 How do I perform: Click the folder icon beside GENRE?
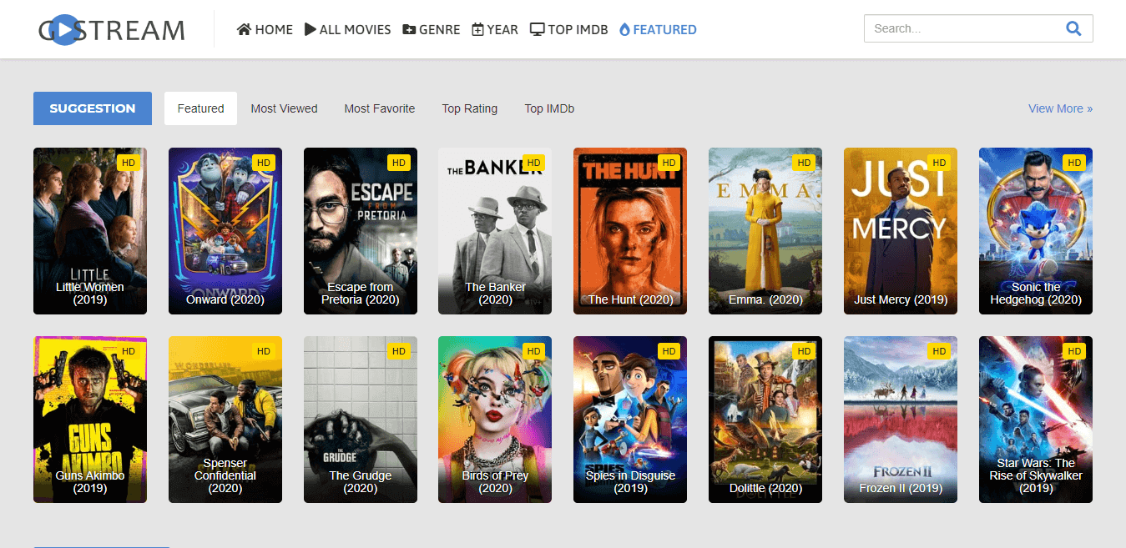[x=409, y=29]
